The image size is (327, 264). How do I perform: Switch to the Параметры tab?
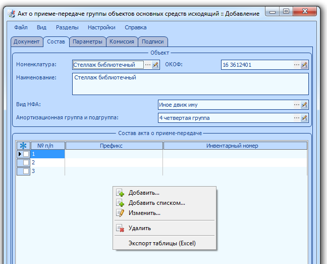[88, 41]
